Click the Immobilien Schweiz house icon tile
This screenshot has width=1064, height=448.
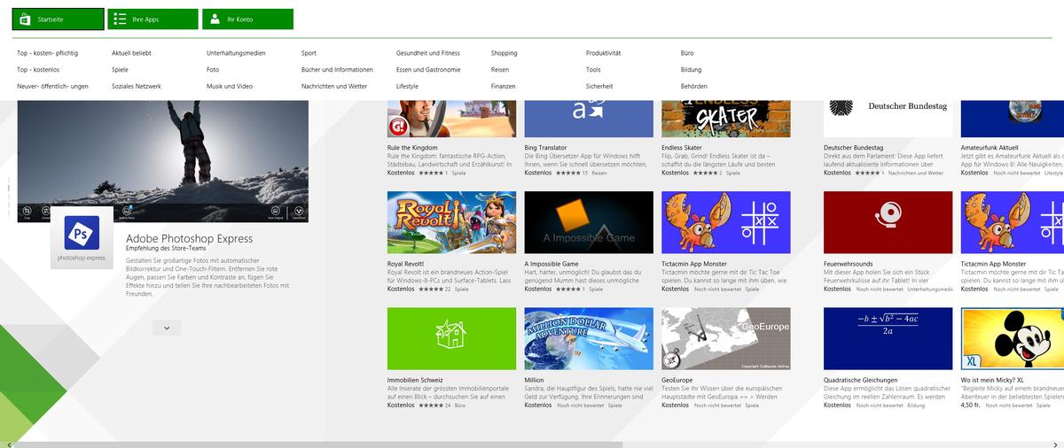pos(451,338)
